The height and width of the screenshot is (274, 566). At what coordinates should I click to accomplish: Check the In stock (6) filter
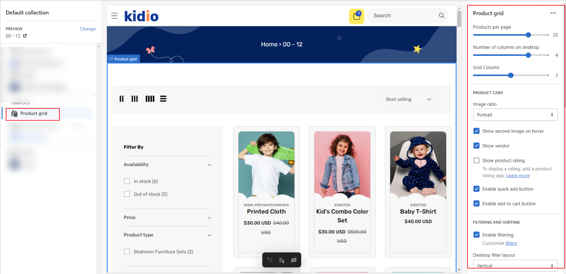127,181
